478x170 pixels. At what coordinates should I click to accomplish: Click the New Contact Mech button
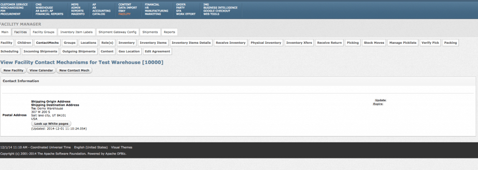pyautogui.click(x=74, y=70)
